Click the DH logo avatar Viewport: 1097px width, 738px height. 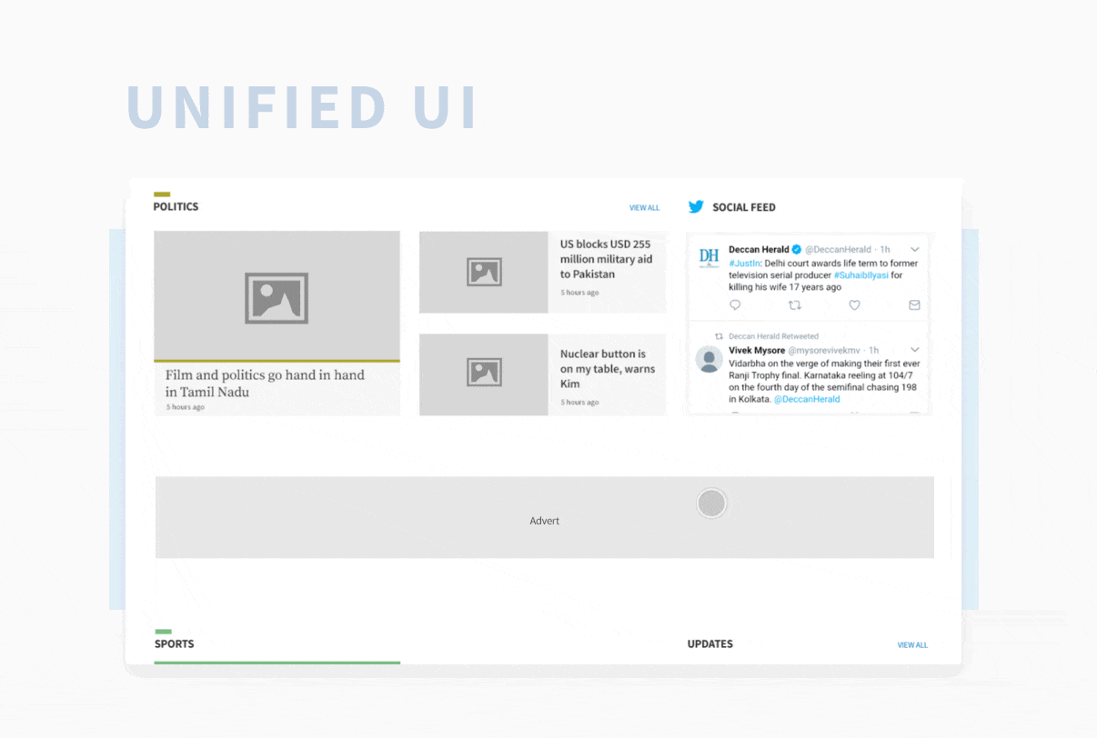click(710, 257)
